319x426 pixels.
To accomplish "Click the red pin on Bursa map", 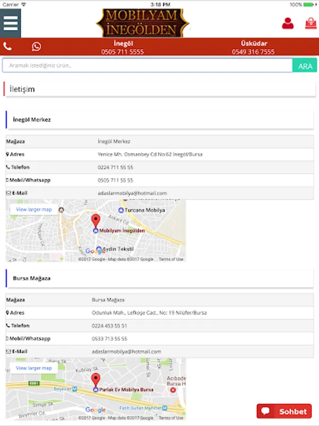I will tap(95, 380).
